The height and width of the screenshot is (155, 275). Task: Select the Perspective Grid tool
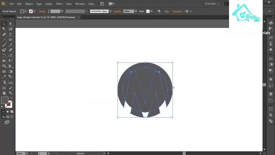coord(10,66)
